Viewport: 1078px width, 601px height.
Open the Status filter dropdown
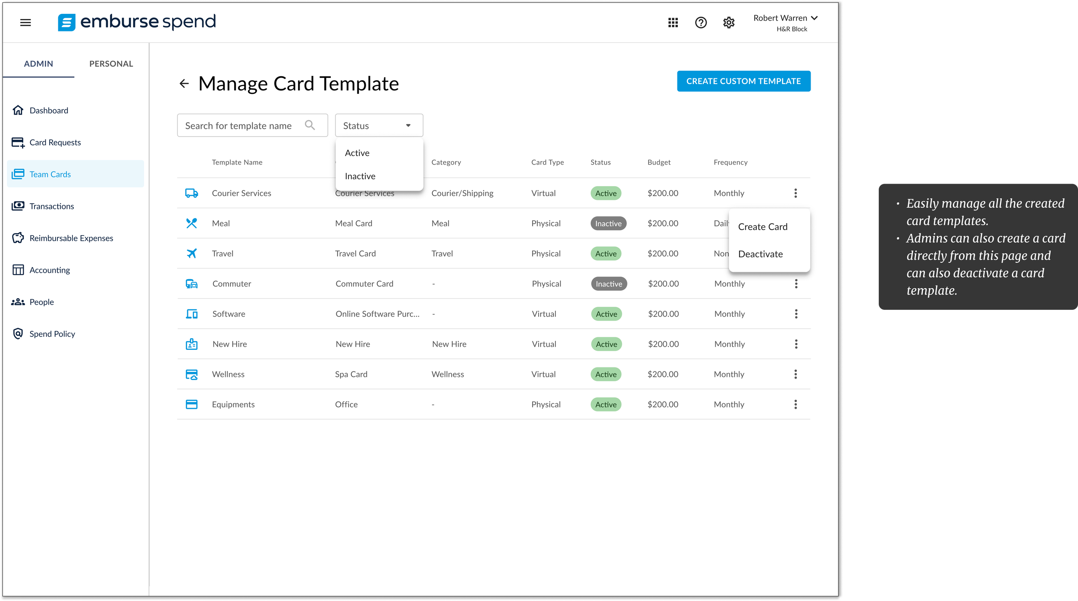(x=379, y=125)
